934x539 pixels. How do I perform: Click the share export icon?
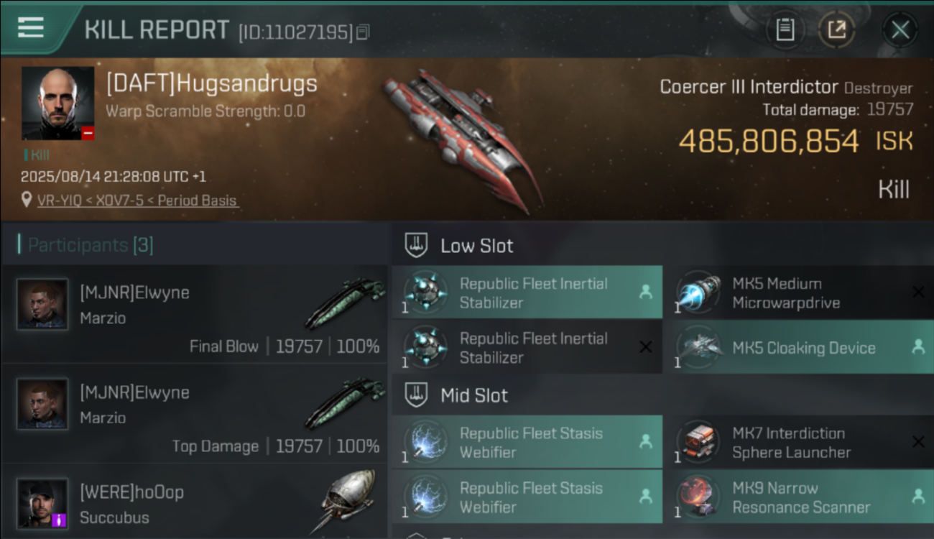[836, 29]
